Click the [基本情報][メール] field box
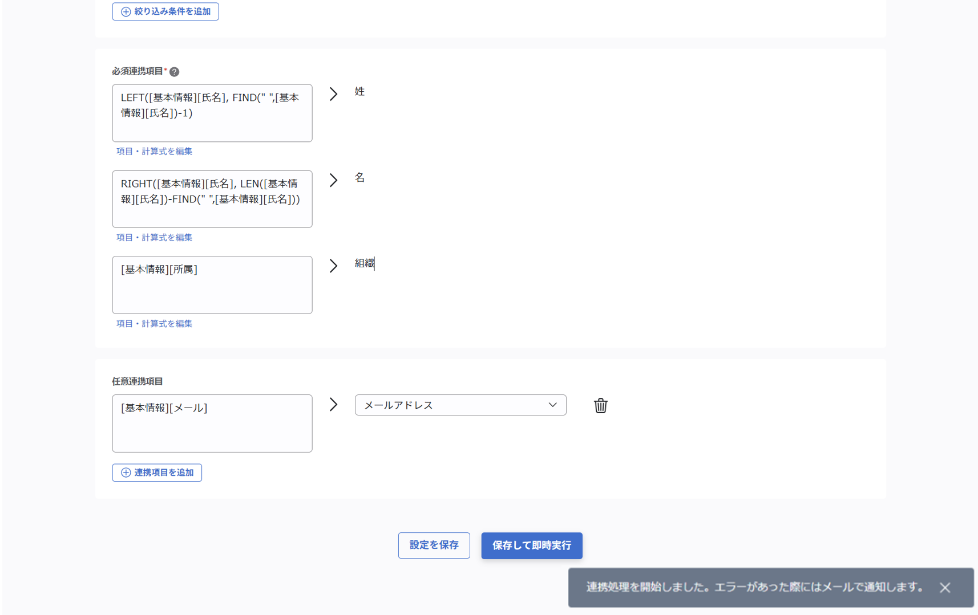The width and height of the screenshot is (978, 615). [x=212, y=423]
